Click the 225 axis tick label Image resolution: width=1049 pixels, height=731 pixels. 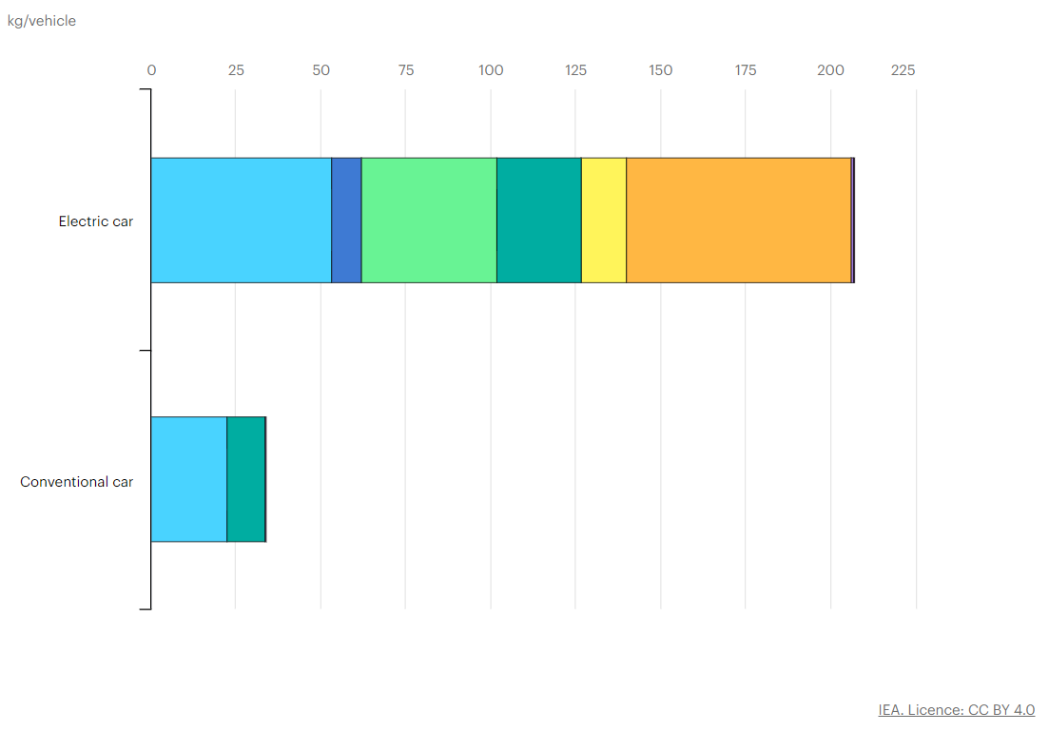tap(903, 70)
